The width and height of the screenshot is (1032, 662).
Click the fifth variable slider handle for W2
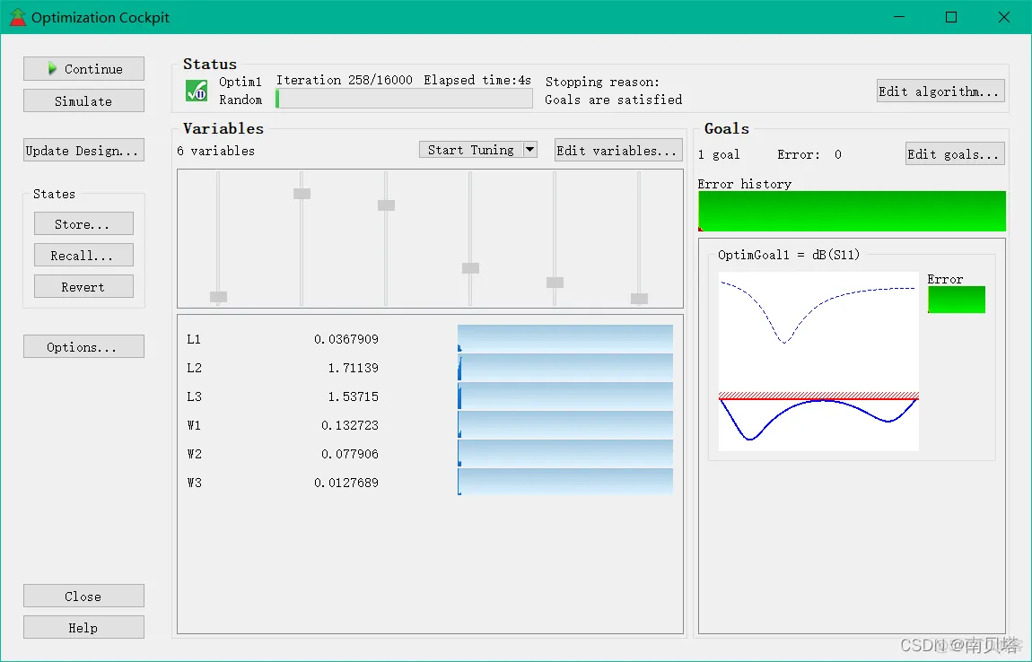click(x=555, y=283)
